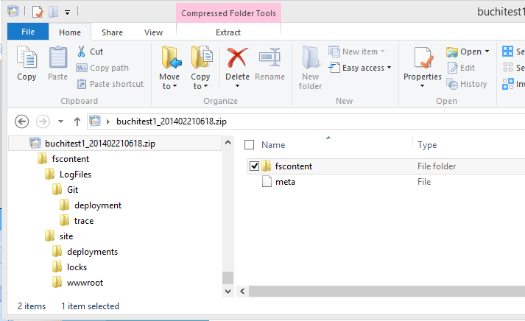Screen dimensions: 525x321
Task: Select fscontent in the navigation tree
Action: 70,158
